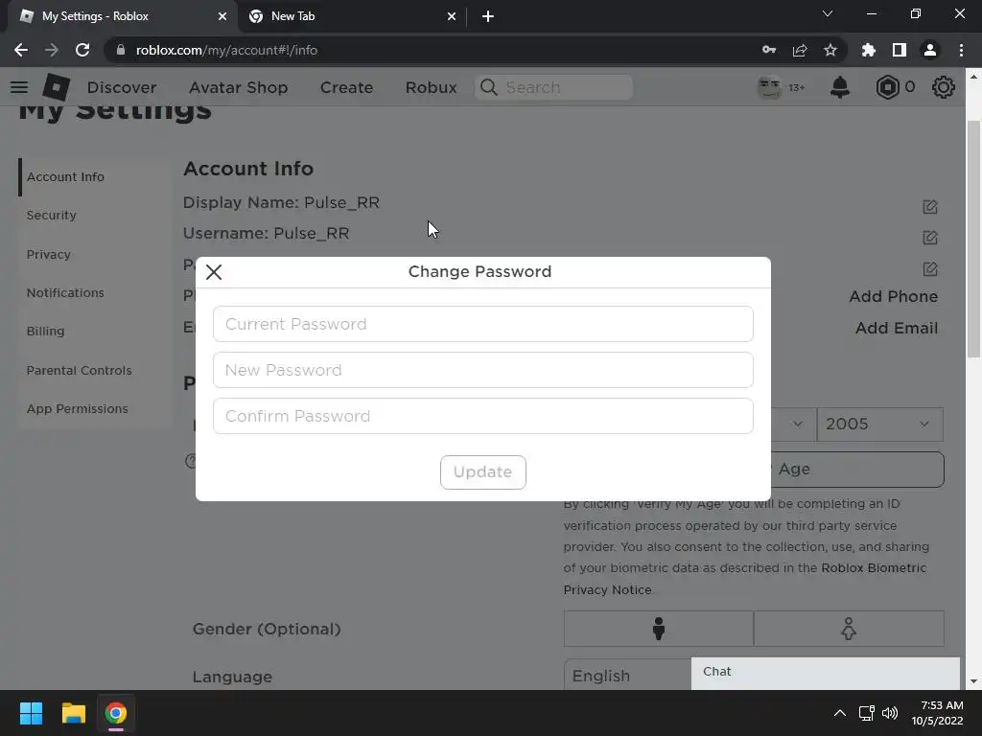Viewport: 982px width, 736px height.
Task: Close the My Settings - Roblox tab
Action: click(x=222, y=16)
